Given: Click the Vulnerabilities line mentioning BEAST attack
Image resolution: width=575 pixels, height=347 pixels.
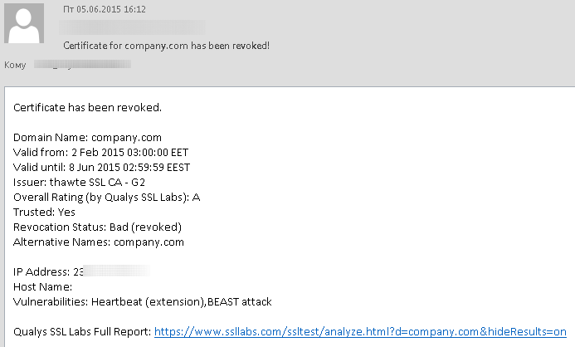Looking at the screenshot, I should 143,301.
